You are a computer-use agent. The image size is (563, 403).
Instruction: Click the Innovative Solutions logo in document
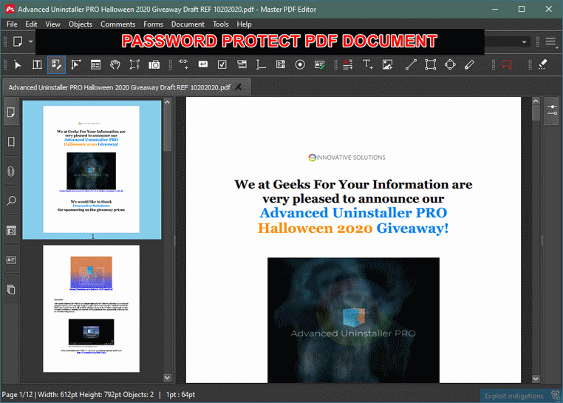[x=347, y=158]
